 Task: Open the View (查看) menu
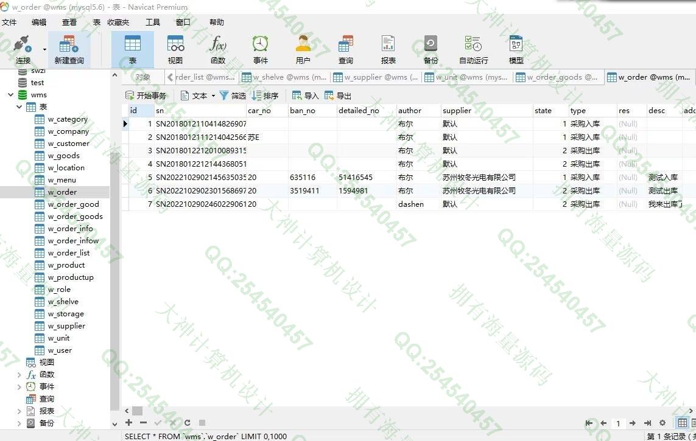coord(69,22)
